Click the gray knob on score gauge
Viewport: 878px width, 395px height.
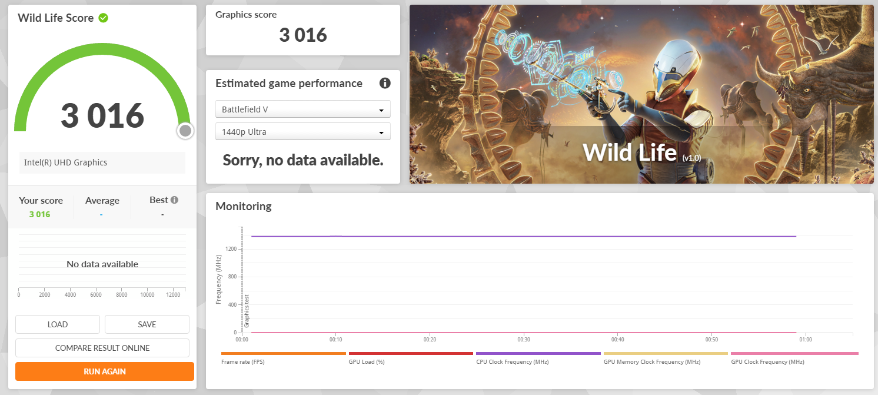pos(185,131)
